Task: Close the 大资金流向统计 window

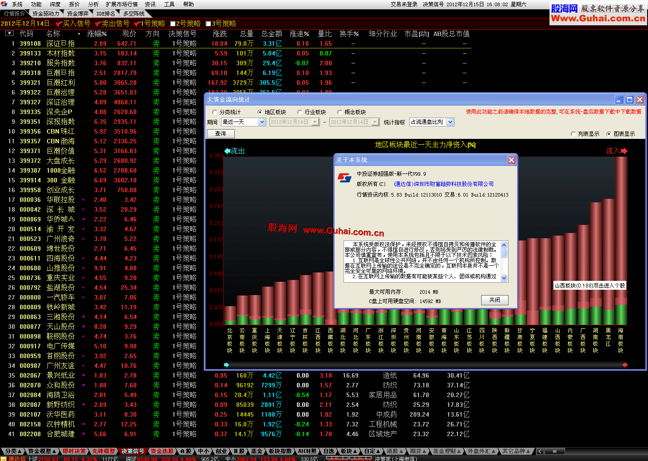Action: pyautogui.click(x=640, y=100)
